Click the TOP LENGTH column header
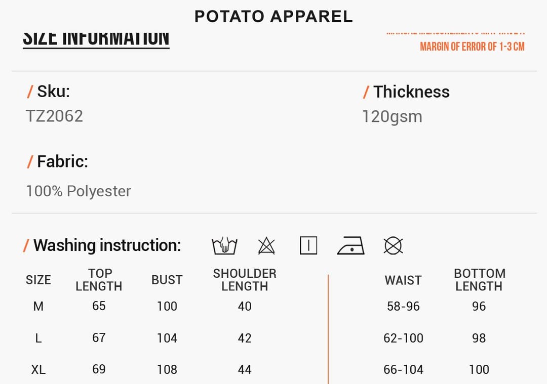 click(99, 280)
